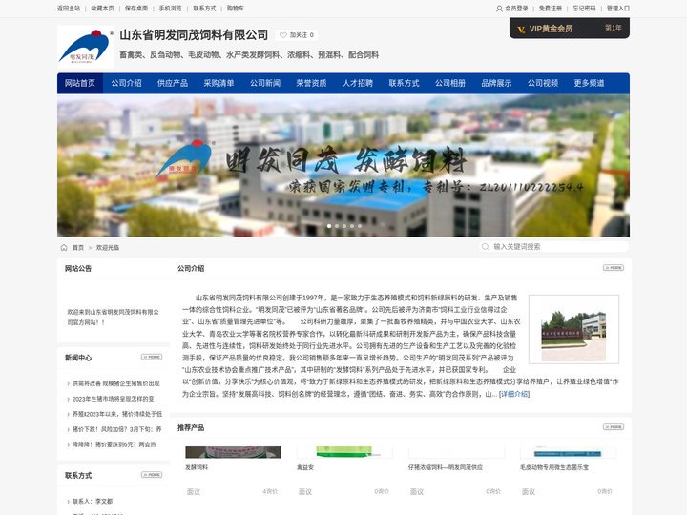Click the 发酵饲料 product thumbnail
This screenshot has height=515, width=687.
pos(233,452)
